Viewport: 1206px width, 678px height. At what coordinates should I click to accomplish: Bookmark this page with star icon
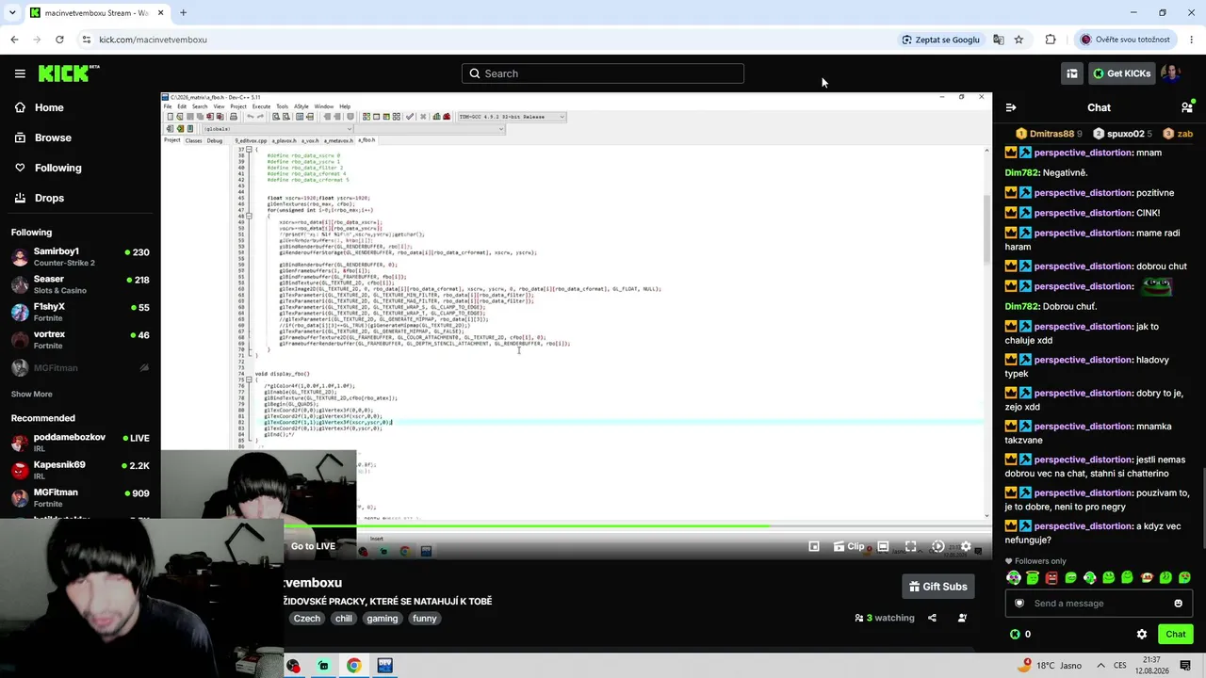coord(1019,40)
